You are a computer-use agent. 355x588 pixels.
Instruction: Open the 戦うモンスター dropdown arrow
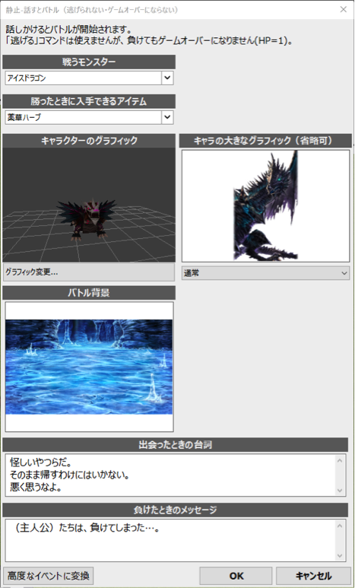tap(167, 78)
